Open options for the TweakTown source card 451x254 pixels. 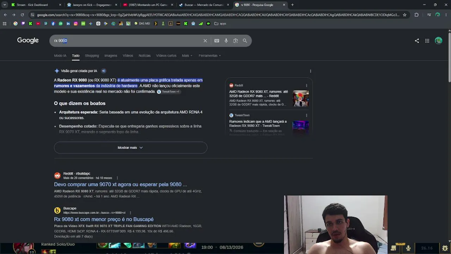[307, 115]
